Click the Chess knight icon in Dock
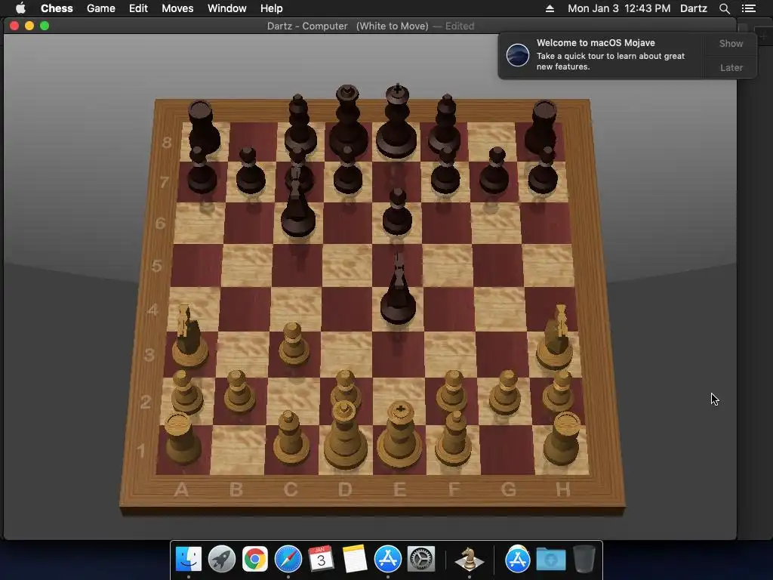This screenshot has height=580, width=773. coord(469,559)
